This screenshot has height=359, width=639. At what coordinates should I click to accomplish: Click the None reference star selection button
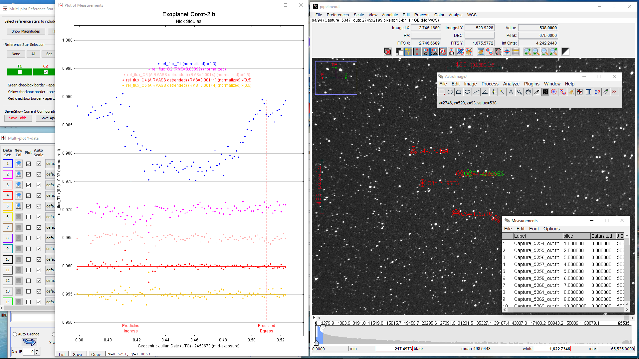pos(16,54)
